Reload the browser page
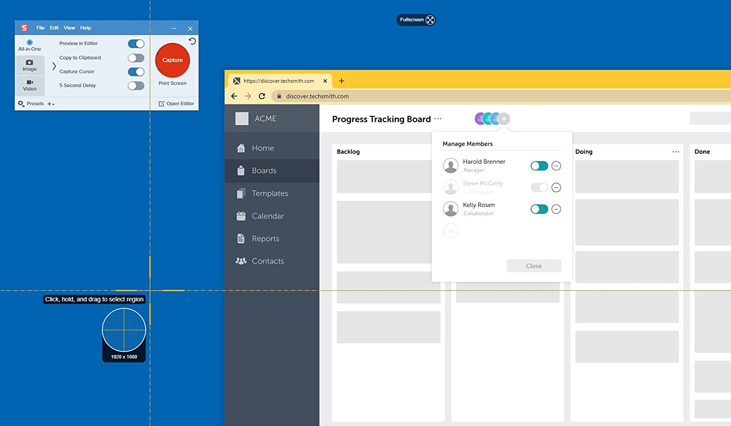 tap(262, 96)
